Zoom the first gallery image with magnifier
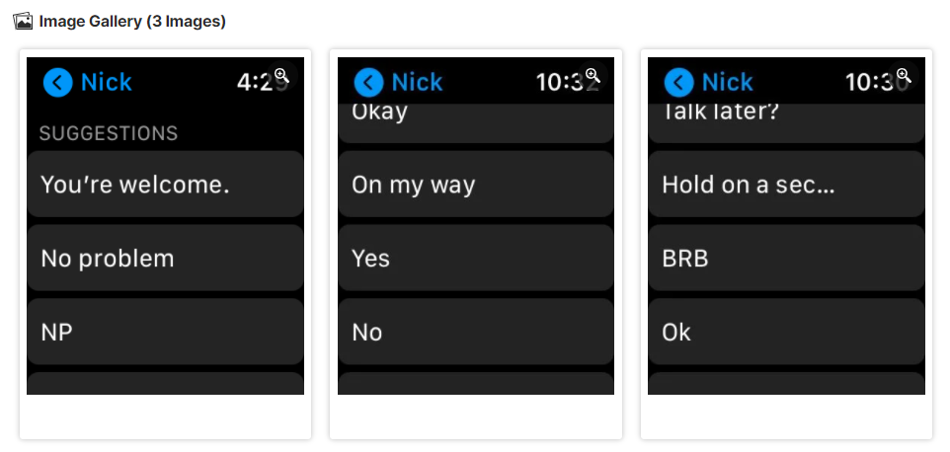 coord(281,76)
